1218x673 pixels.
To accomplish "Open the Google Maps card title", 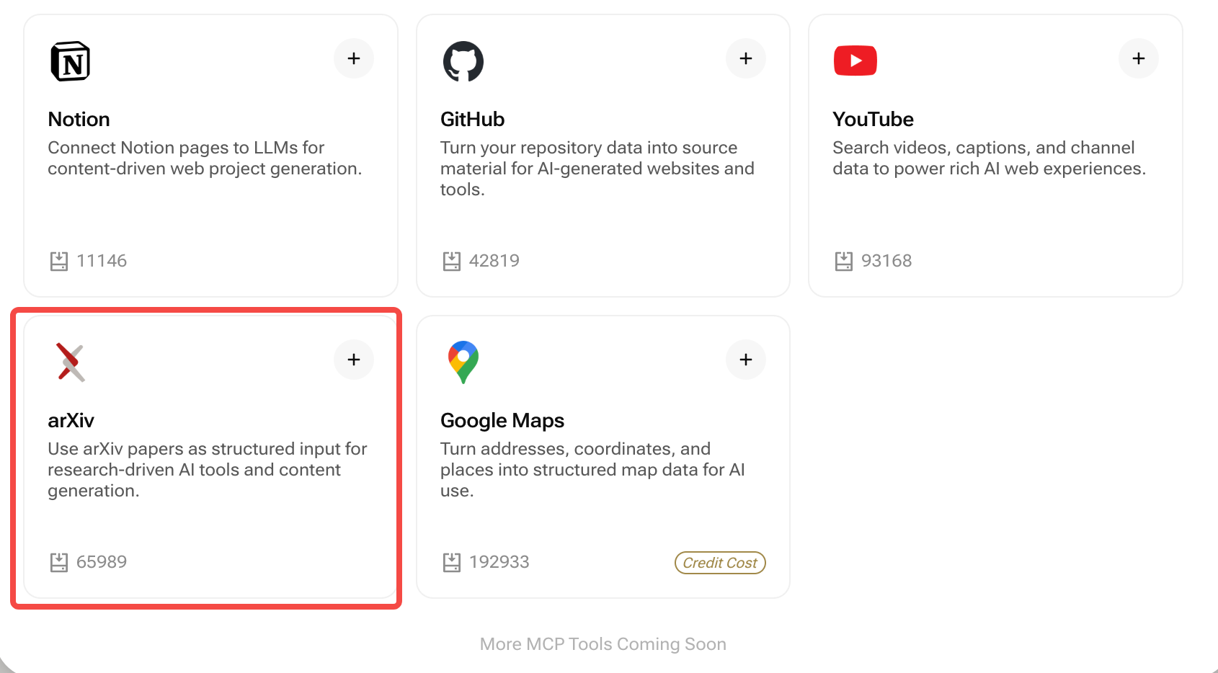I will pos(502,421).
